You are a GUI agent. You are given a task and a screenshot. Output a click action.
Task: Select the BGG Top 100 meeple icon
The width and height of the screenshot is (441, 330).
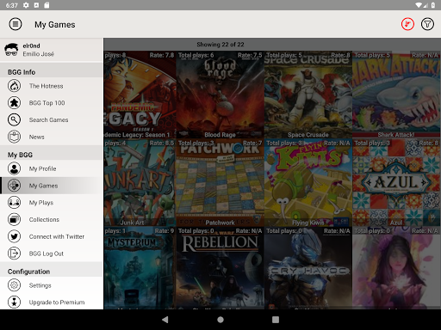click(14, 102)
